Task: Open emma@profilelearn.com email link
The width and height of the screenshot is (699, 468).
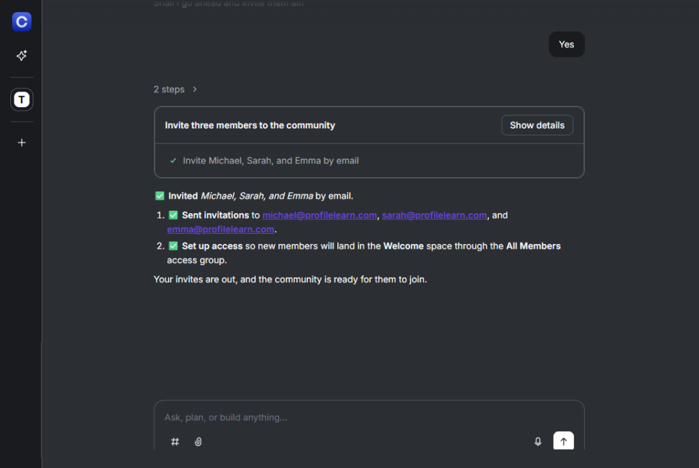Action: pyautogui.click(x=220, y=230)
